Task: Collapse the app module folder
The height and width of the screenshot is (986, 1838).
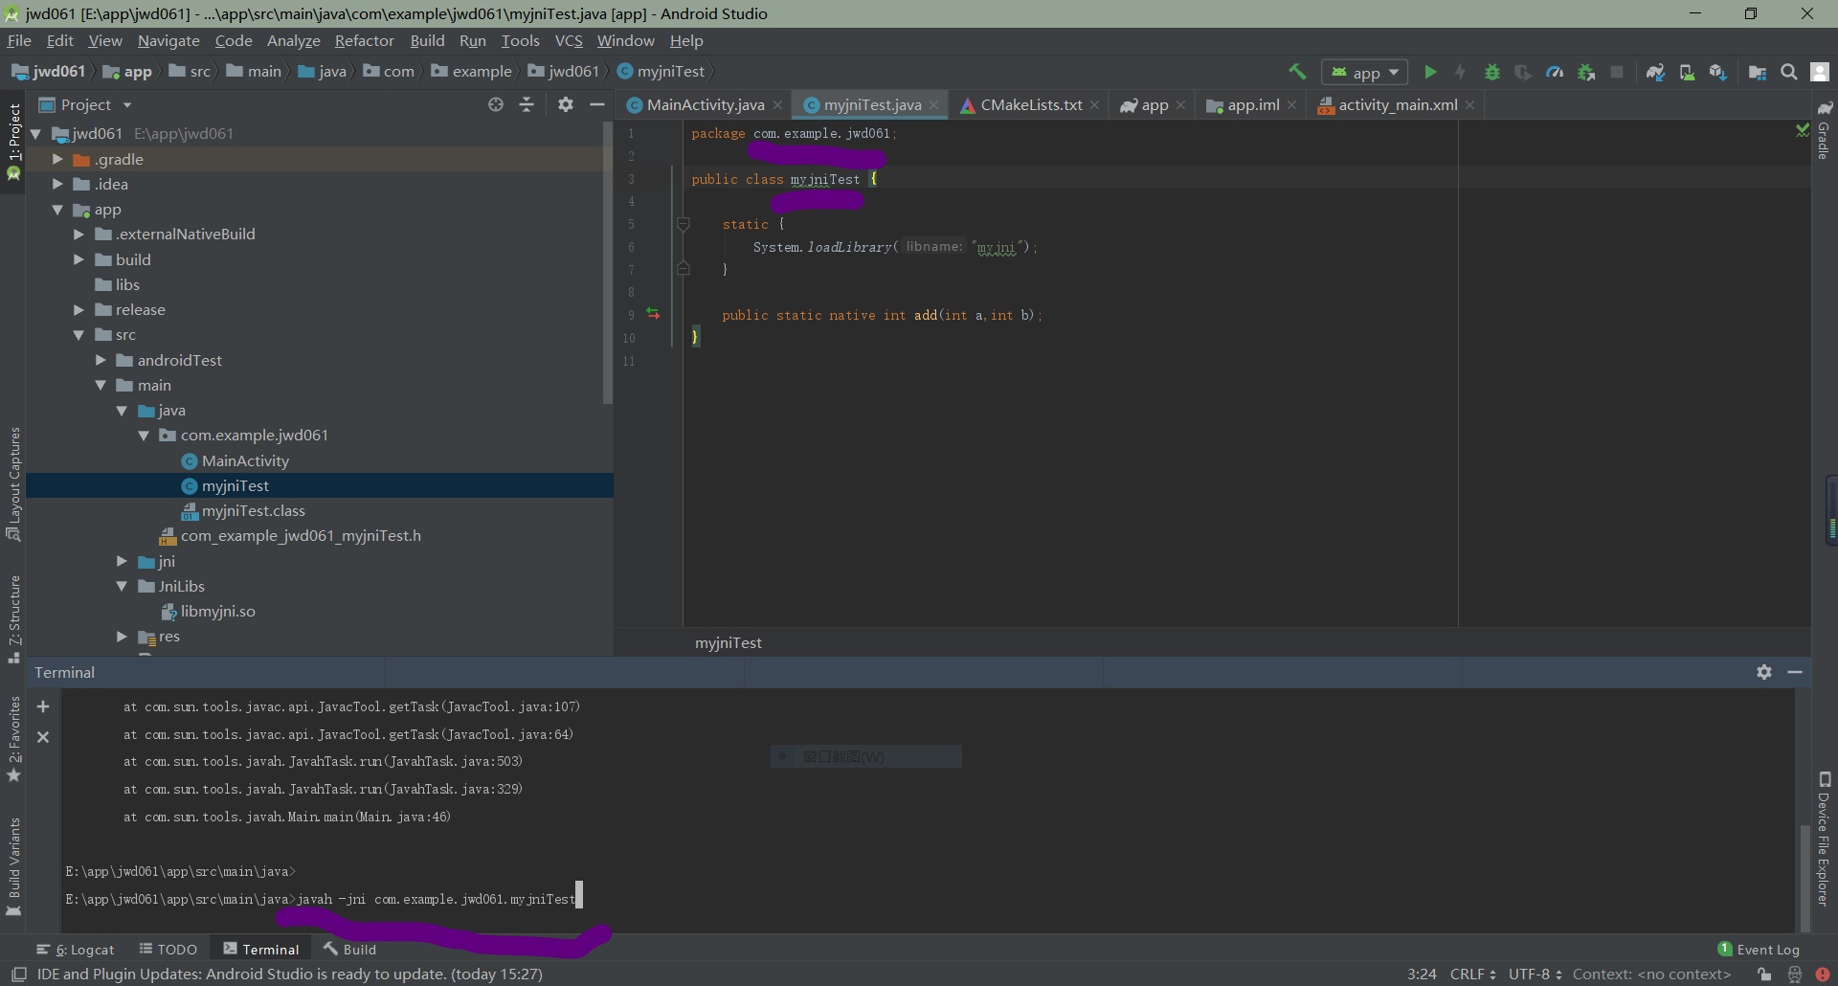Action: (x=57, y=210)
